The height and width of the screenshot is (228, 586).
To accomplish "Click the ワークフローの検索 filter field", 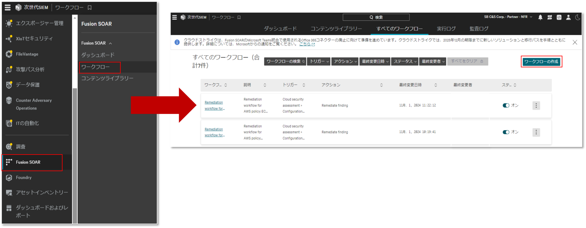I will pyautogui.click(x=285, y=62).
